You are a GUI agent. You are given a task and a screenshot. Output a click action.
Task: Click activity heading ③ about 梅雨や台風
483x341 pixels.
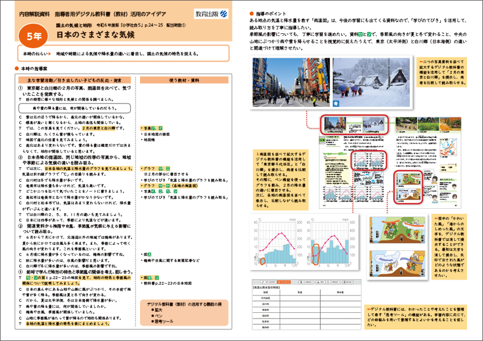[x=74, y=228]
